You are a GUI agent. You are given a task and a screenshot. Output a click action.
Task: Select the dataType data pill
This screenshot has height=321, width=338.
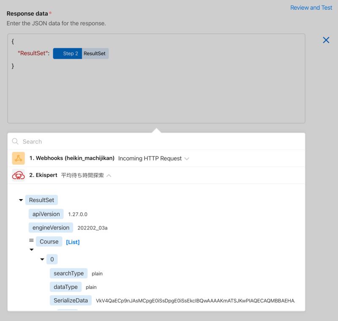coord(65,287)
